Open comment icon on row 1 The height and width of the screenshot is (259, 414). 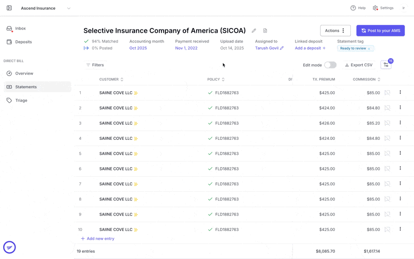coord(387,93)
